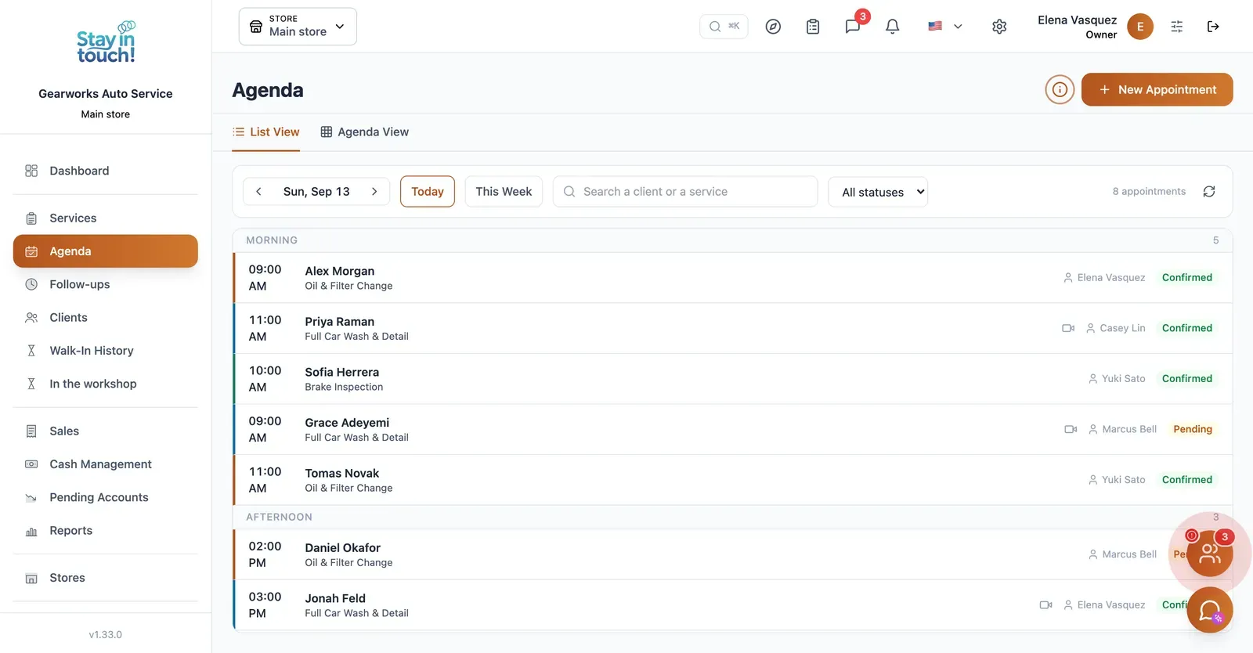Expand the Main store selector
This screenshot has height=653, width=1253.
coord(298,27)
